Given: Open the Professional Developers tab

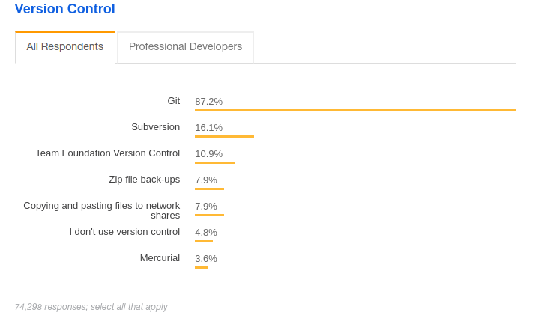Looking at the screenshot, I should [185, 47].
